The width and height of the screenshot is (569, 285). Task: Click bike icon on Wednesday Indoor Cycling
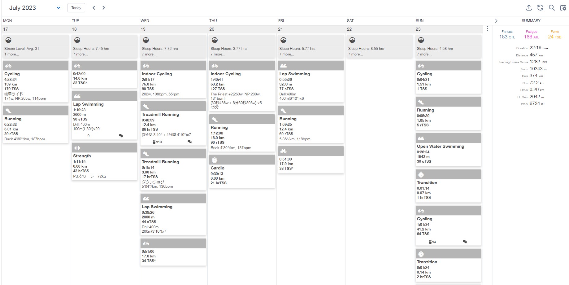pyautogui.click(x=146, y=66)
